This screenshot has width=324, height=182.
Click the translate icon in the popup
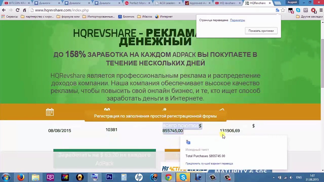188,142
